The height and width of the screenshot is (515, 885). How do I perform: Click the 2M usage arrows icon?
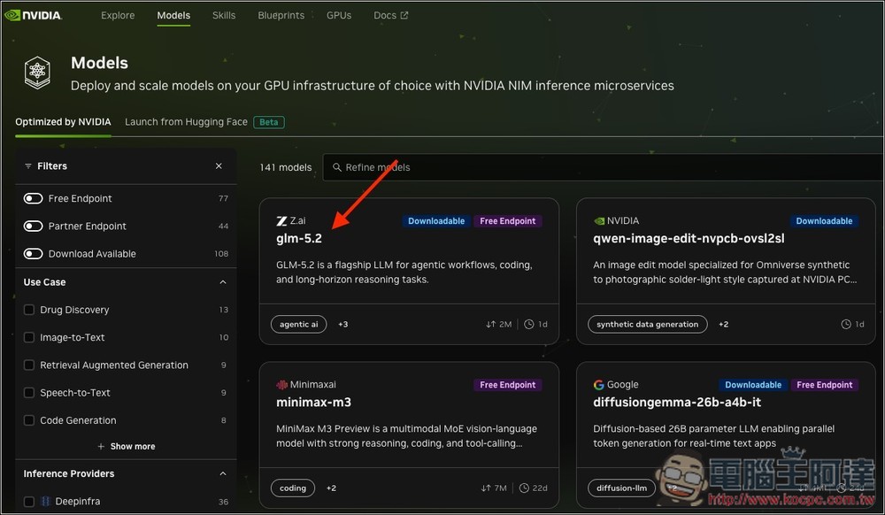[490, 325]
